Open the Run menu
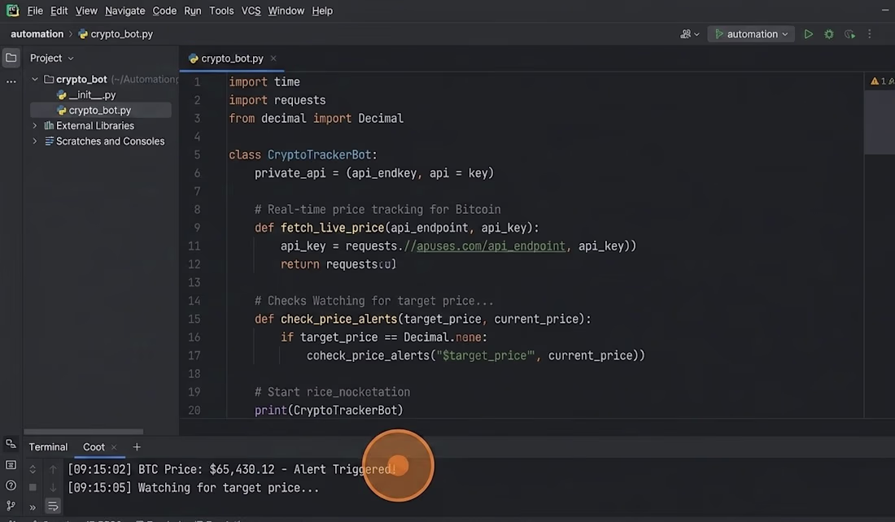The image size is (895, 522). 192,11
